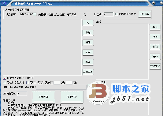This screenshot has height=116, width=163.
Task: Click the app icon in the title bar
Action: 4,3
